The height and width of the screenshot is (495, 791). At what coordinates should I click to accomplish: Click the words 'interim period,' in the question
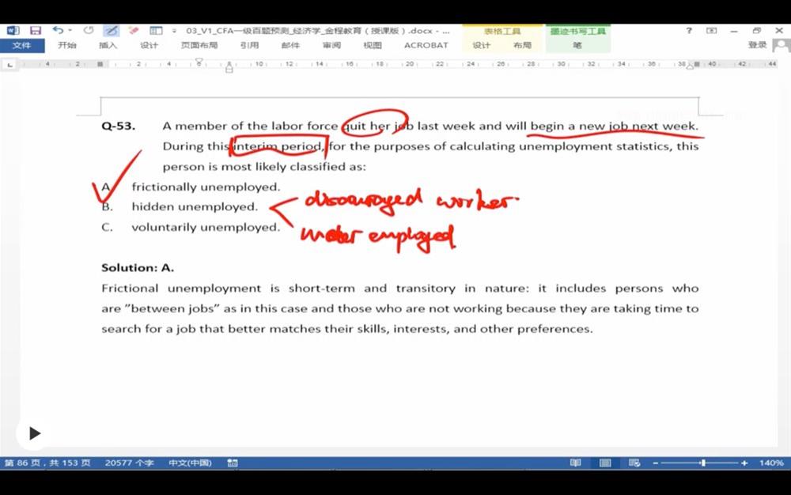pyautogui.click(x=279, y=146)
